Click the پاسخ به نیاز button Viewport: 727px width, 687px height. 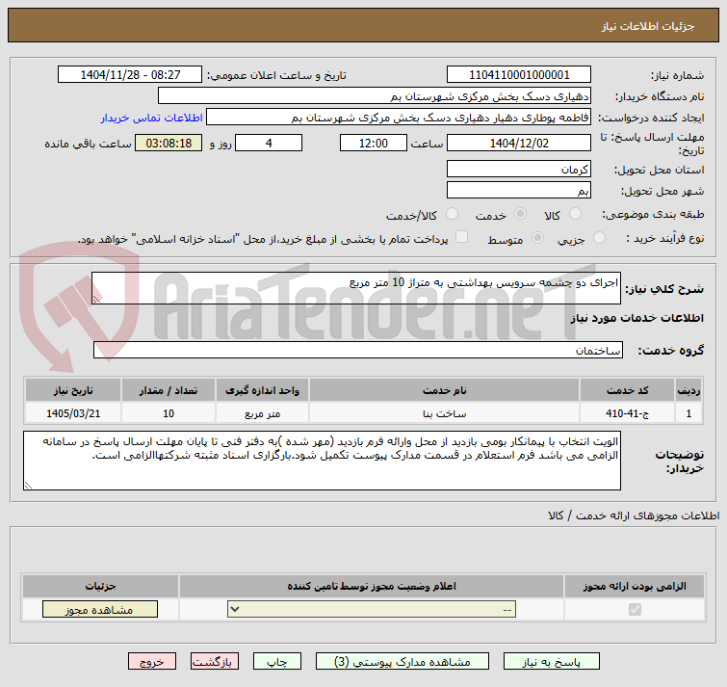(551, 662)
